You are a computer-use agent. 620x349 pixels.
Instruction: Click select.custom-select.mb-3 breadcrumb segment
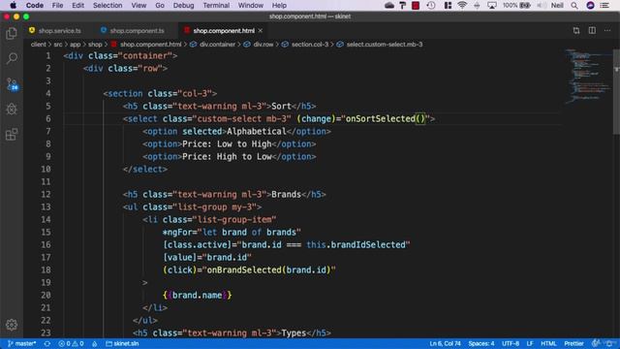point(385,45)
